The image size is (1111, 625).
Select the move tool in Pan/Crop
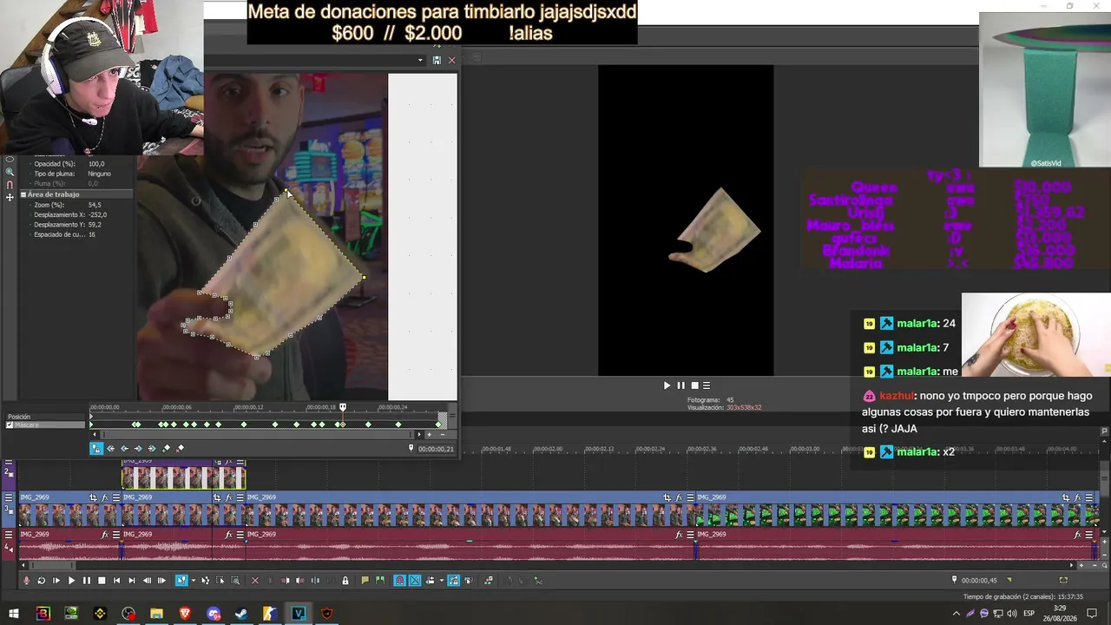[10, 197]
